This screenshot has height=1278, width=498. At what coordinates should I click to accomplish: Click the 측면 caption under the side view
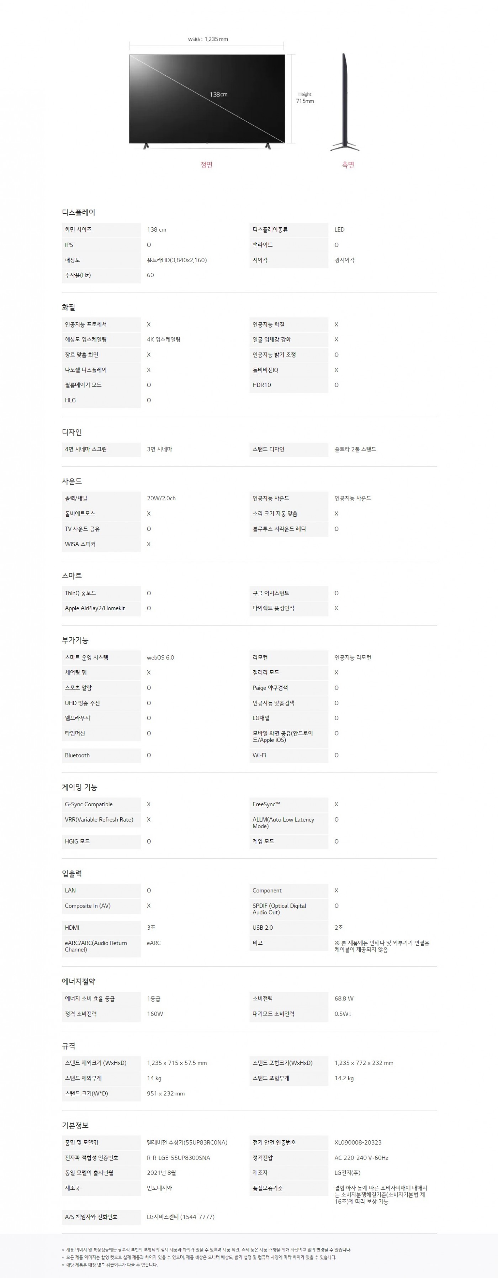(x=348, y=165)
